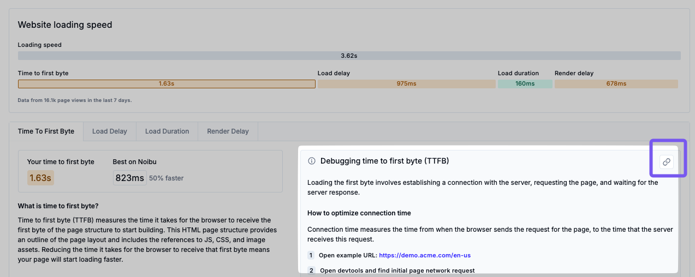Open the Load Duration tab
The width and height of the screenshot is (695, 277).
[167, 131]
